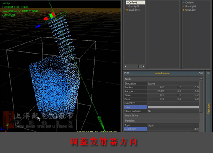Select Gravity01 in the right node list

coord(190,6)
